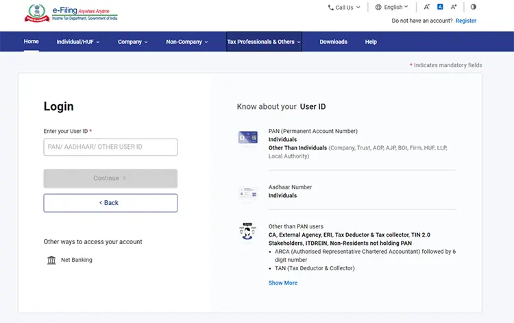The height and width of the screenshot is (323, 514).
Task: Click the Show More link
Action: pyautogui.click(x=283, y=283)
